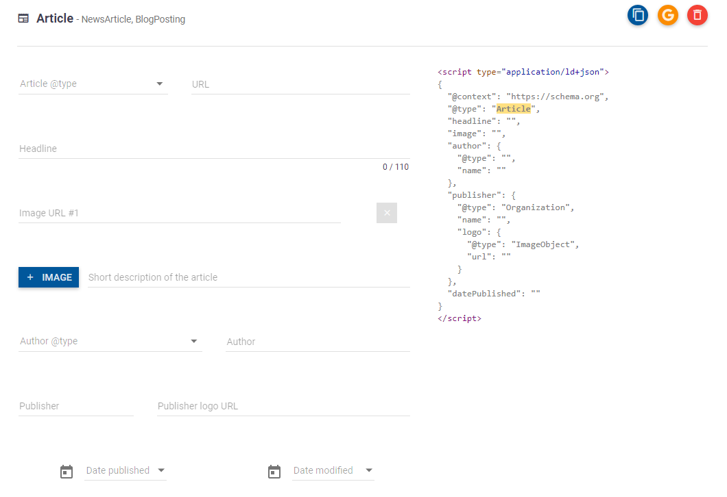Expand the Date published picker arrow
The image size is (727, 497).
click(x=161, y=470)
